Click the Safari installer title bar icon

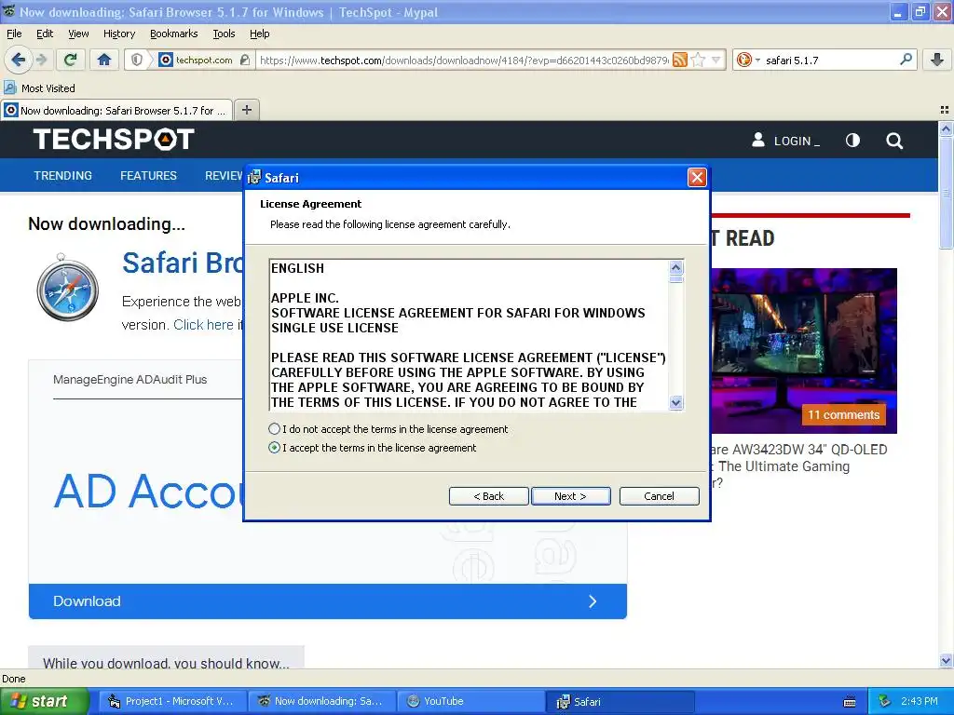(x=254, y=178)
